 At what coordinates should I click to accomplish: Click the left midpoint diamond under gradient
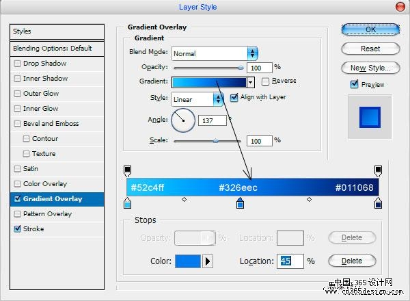[x=184, y=200]
